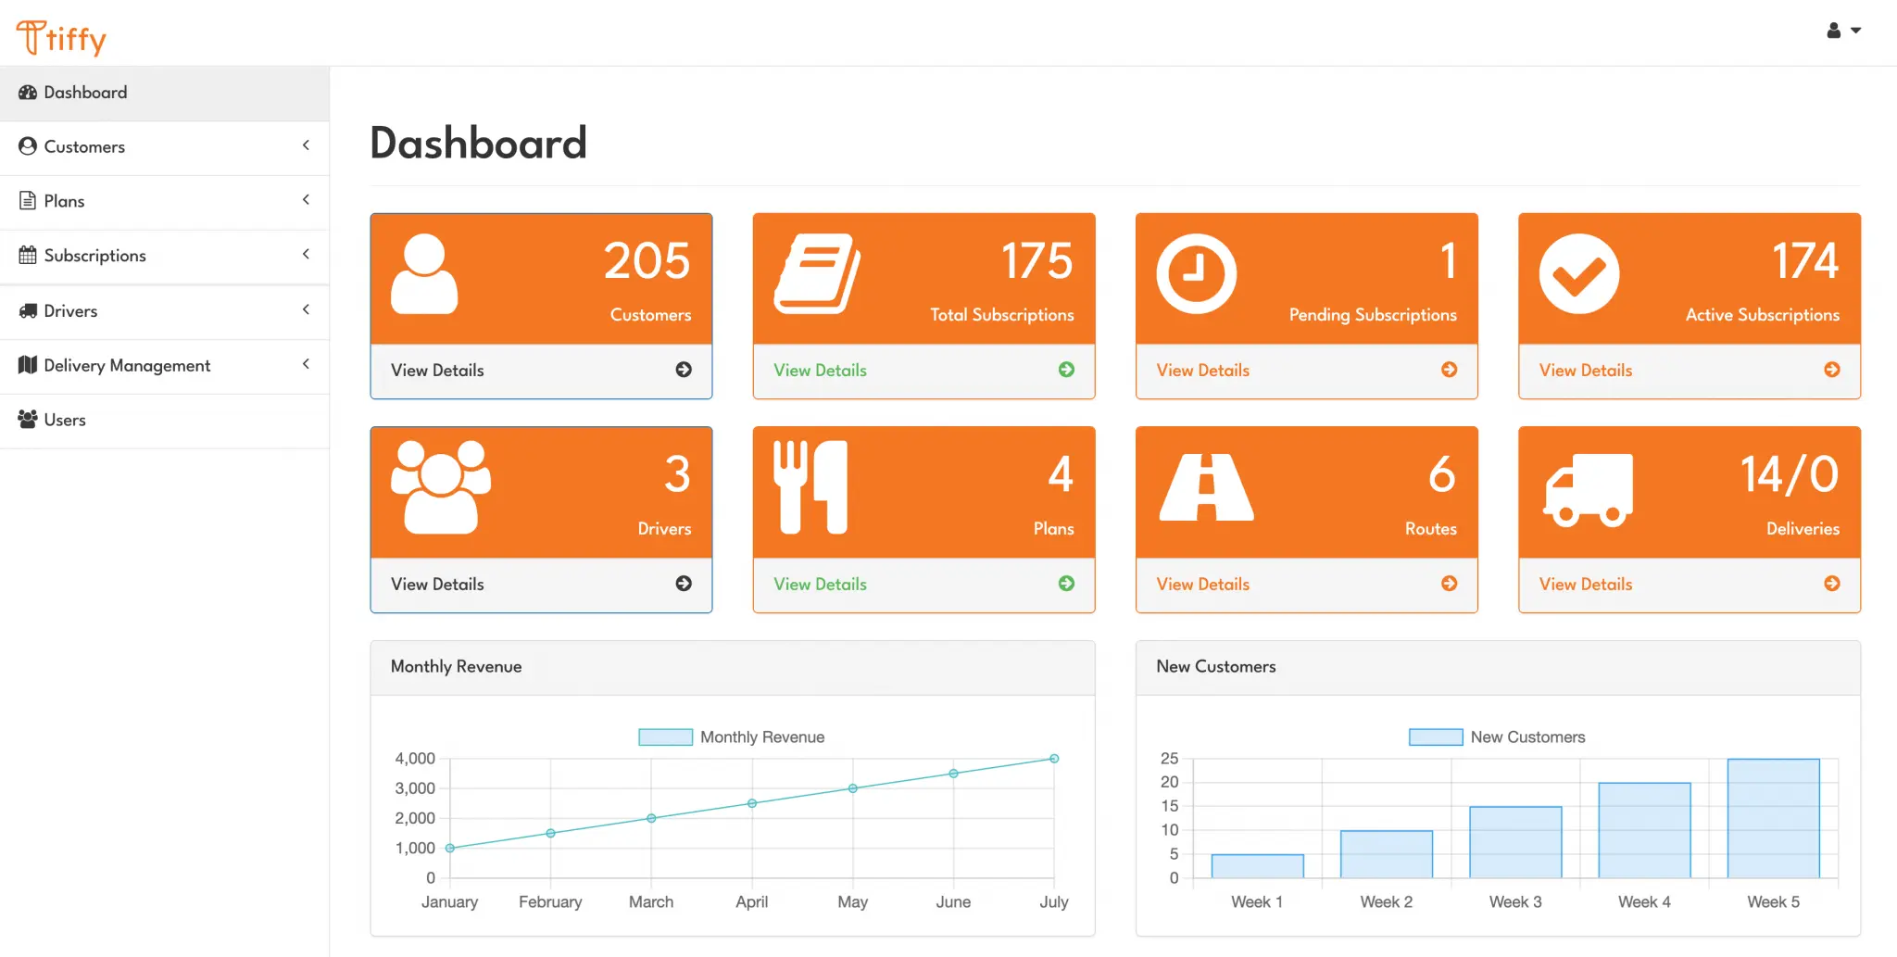Click the Active Subscriptions checkmark icon
This screenshot has height=957, width=1897.
[1579, 274]
